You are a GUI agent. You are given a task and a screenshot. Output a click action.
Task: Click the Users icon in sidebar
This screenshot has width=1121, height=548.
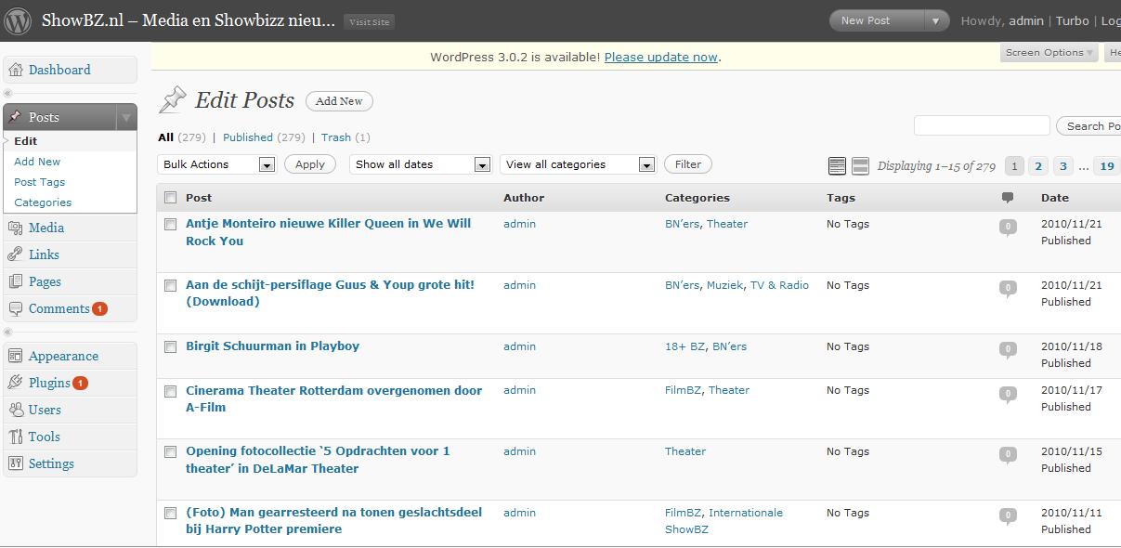(x=16, y=410)
